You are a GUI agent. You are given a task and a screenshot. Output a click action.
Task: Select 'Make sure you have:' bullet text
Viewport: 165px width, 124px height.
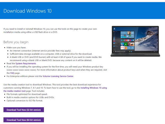pos(16,48)
